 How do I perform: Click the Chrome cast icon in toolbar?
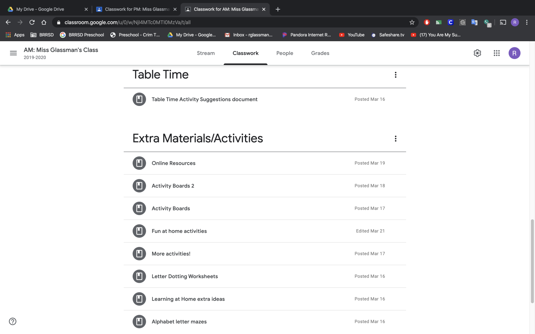[503, 22]
